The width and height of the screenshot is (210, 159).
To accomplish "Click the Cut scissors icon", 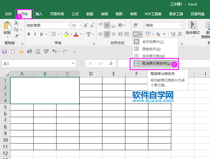I will (x=16, y=23).
